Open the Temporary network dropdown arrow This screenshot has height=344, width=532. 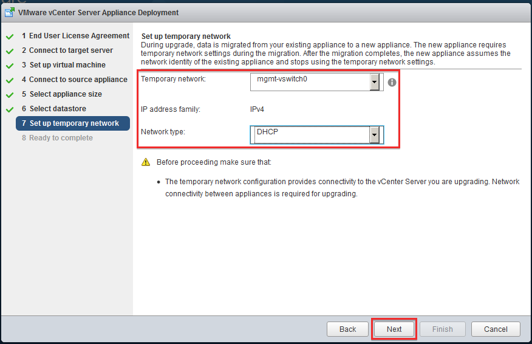(x=375, y=82)
